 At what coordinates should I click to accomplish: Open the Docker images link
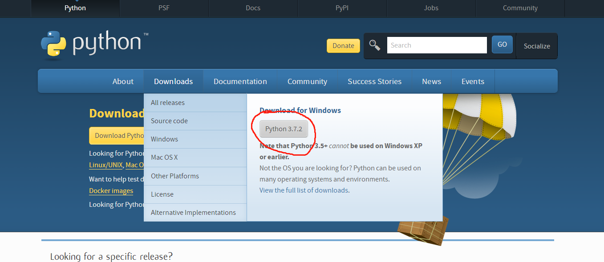click(111, 191)
